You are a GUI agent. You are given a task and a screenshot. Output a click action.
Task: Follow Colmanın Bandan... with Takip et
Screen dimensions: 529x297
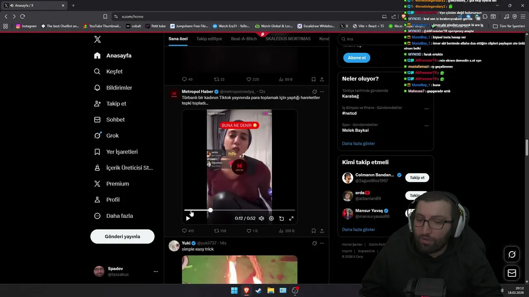click(x=417, y=178)
